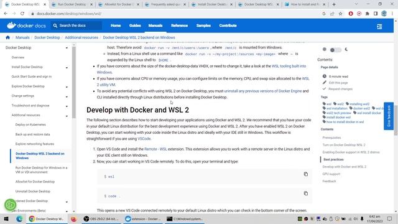Click the 'Give feedback' side button
398x224 pixels.
(x=389, y=116)
